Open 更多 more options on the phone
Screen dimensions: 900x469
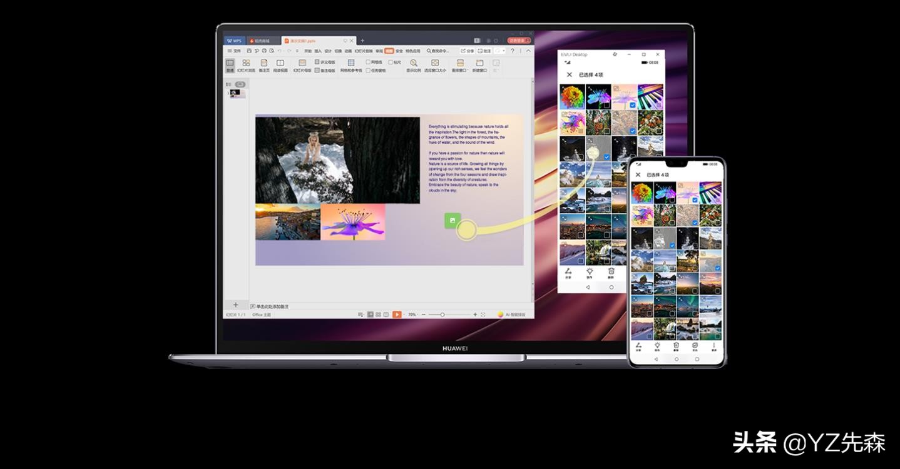[x=713, y=346]
